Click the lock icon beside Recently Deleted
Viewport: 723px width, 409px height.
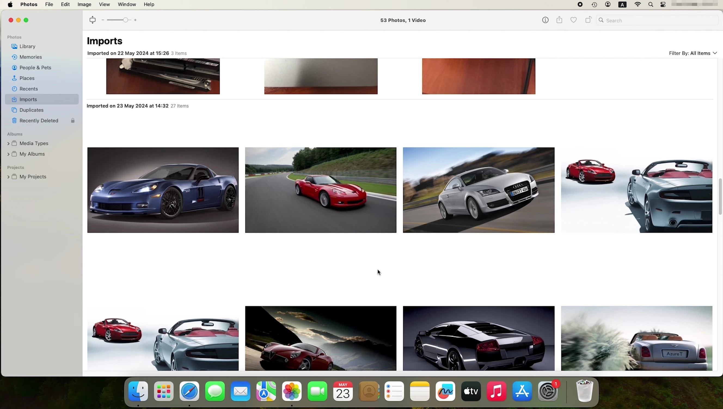point(73,120)
